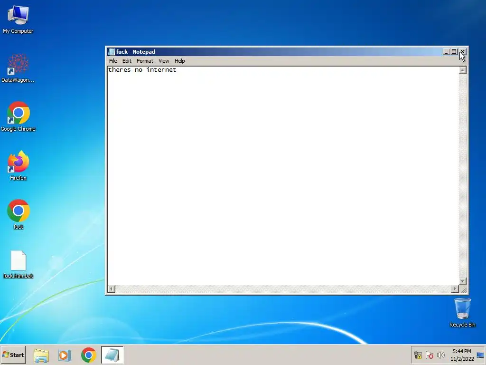Click the Notepad title bar document icon
Screen dimensions: 486x365
point(112,52)
